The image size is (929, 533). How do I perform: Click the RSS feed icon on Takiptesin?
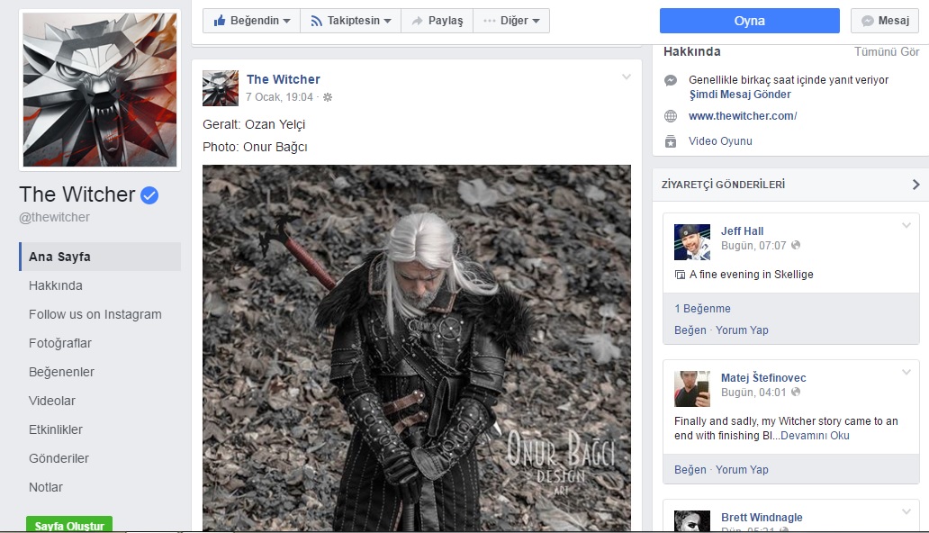tap(316, 21)
